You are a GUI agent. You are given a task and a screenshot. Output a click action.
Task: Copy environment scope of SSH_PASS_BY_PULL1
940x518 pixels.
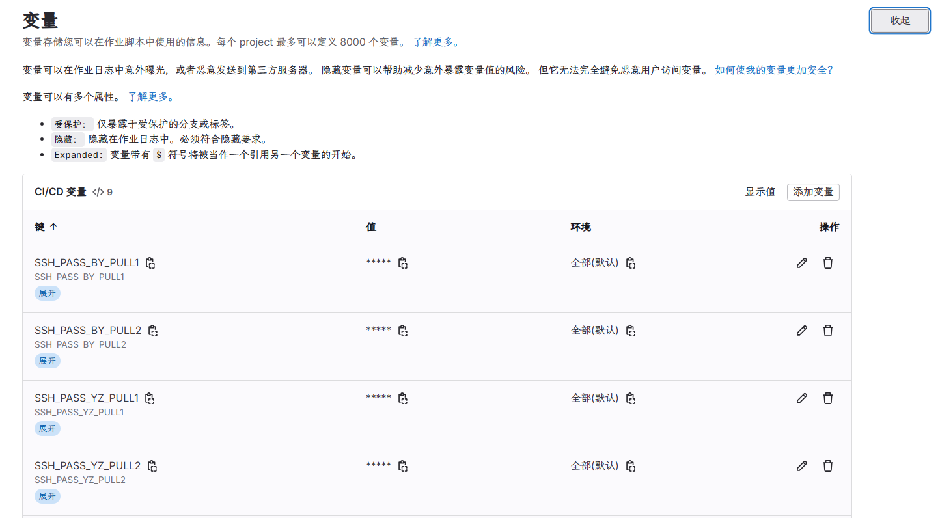pos(630,263)
